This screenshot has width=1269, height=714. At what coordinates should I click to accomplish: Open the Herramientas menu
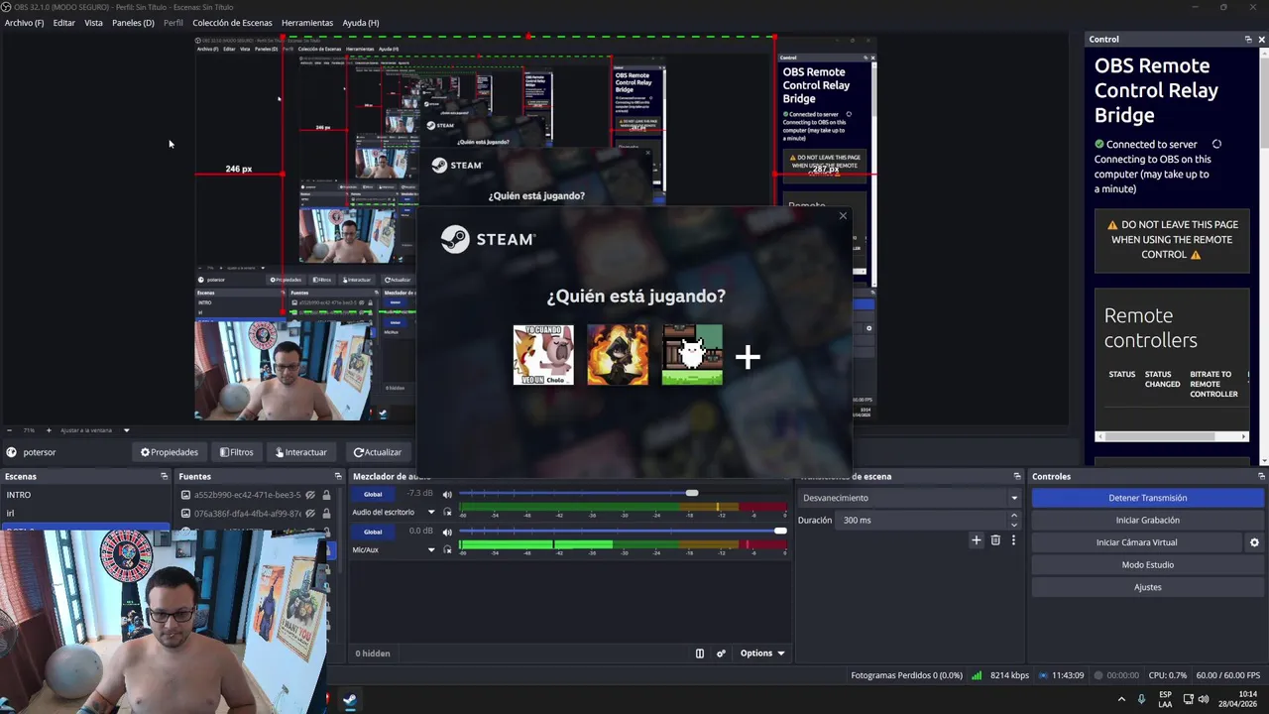(307, 23)
